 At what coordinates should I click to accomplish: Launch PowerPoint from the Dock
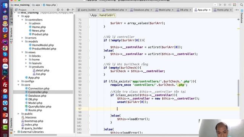[x=5, y=115]
